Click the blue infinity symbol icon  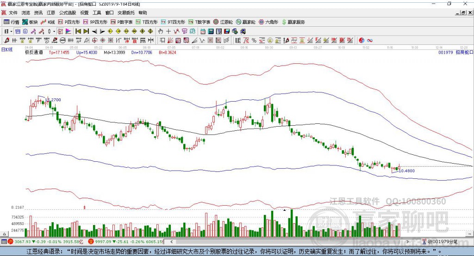[x=370, y=41]
